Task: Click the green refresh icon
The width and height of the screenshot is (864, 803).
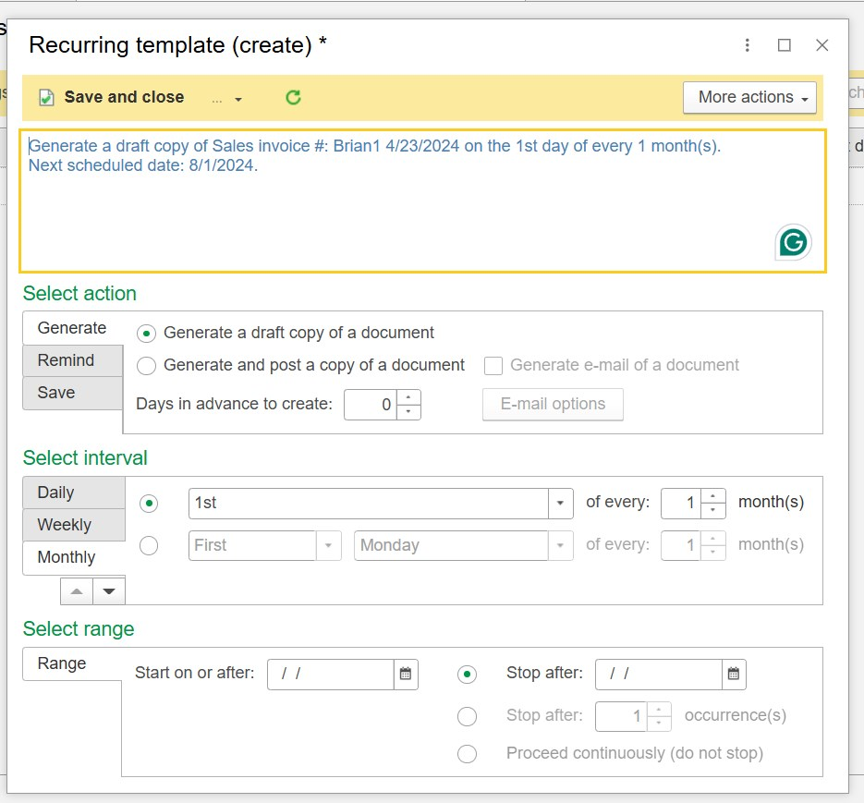Action: pos(293,98)
